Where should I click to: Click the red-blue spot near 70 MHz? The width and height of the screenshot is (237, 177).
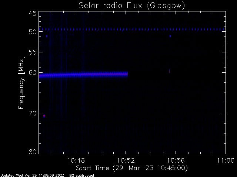coord(44,116)
